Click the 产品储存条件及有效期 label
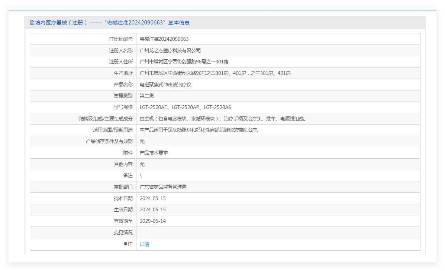This screenshot has width=445, height=271. (109, 142)
